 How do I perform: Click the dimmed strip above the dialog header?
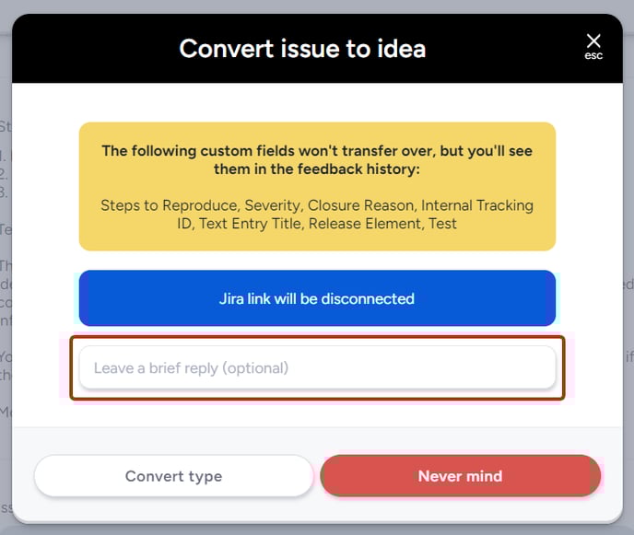point(317,6)
